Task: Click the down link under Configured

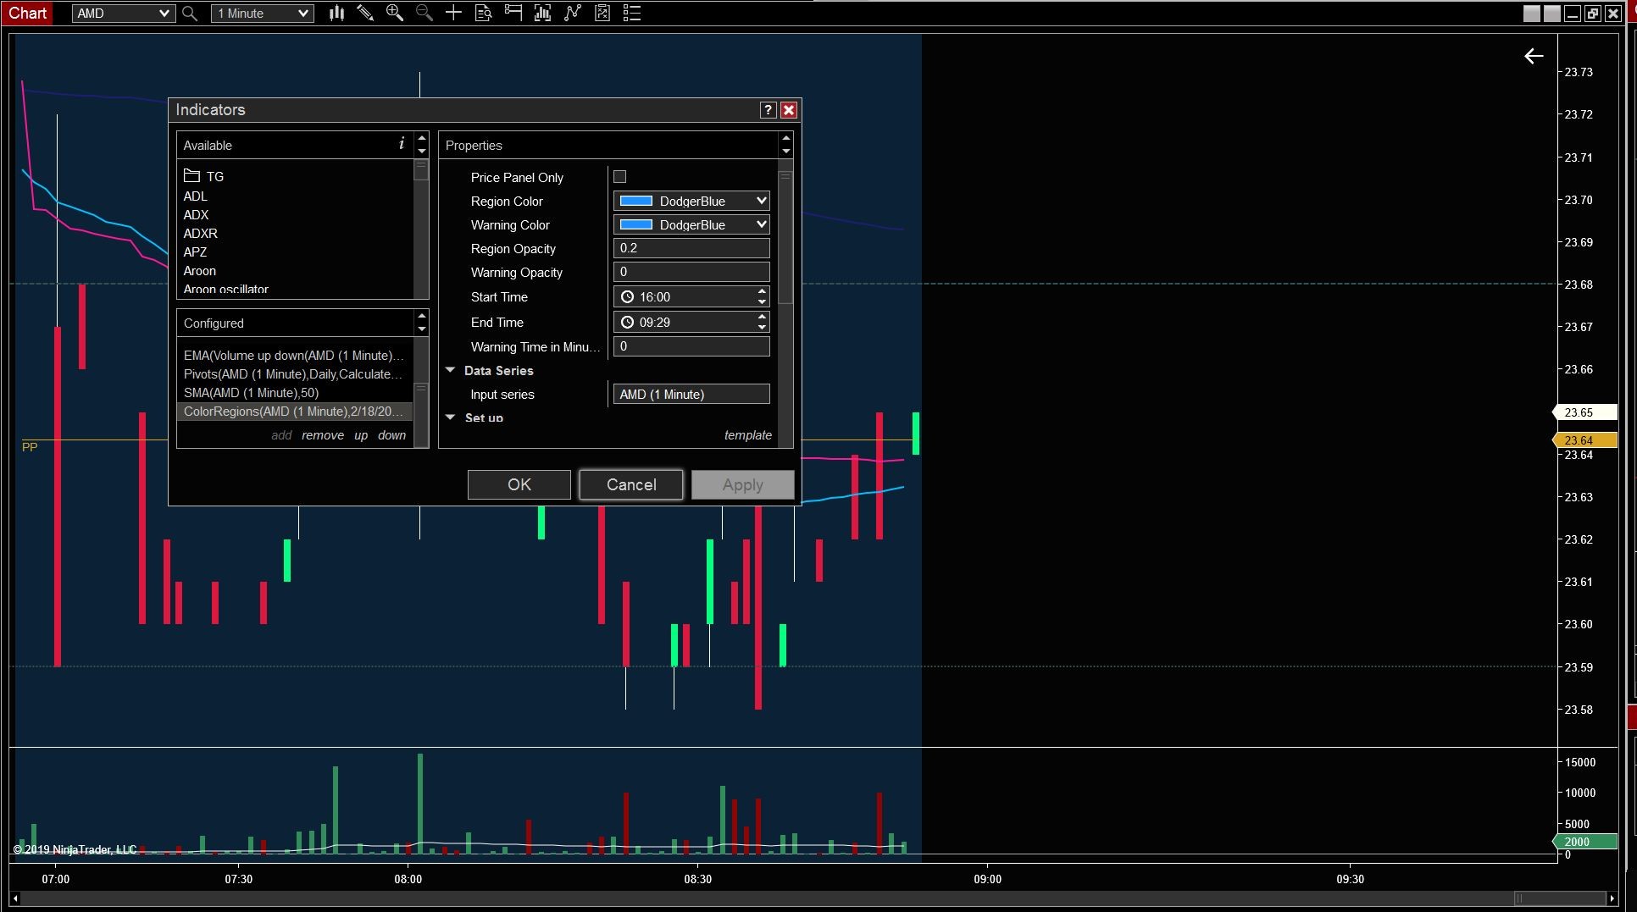Action: click(x=392, y=435)
